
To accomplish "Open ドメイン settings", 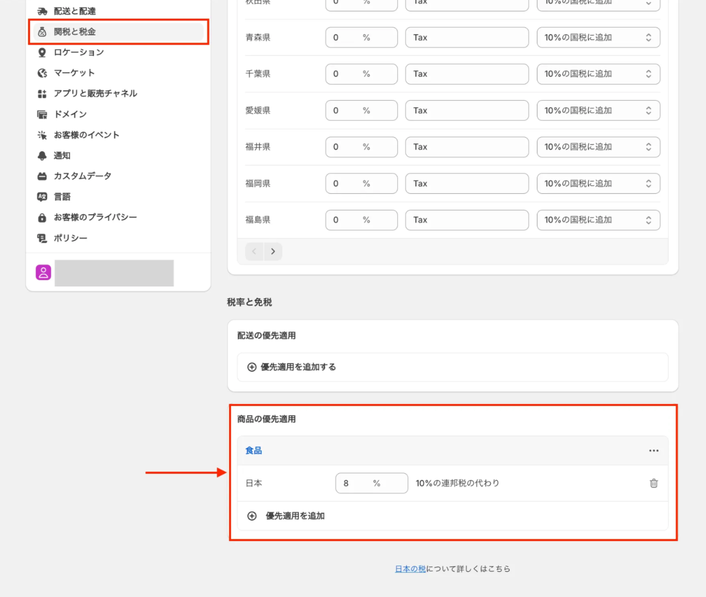I will coord(119,114).
